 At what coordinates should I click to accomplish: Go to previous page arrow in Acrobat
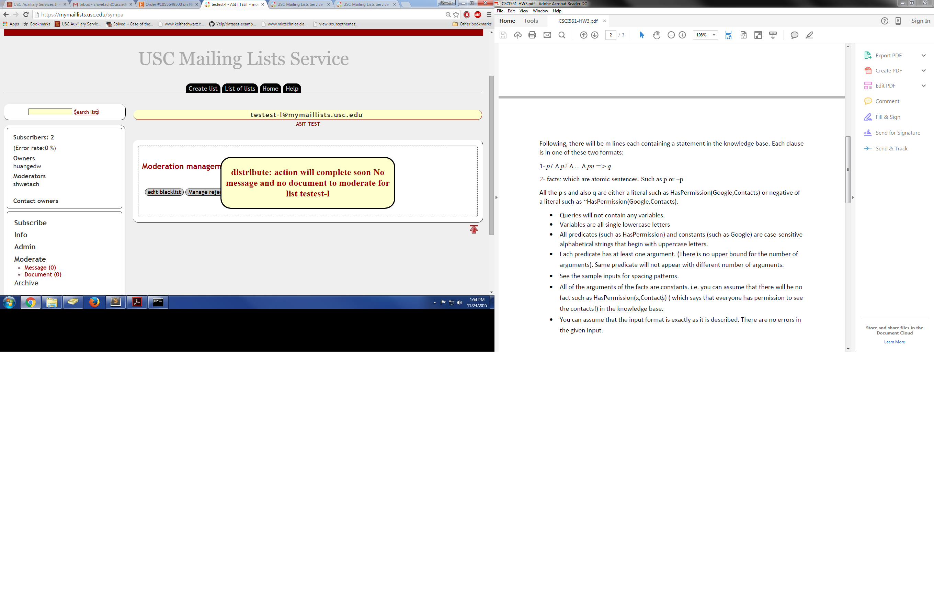coord(583,35)
